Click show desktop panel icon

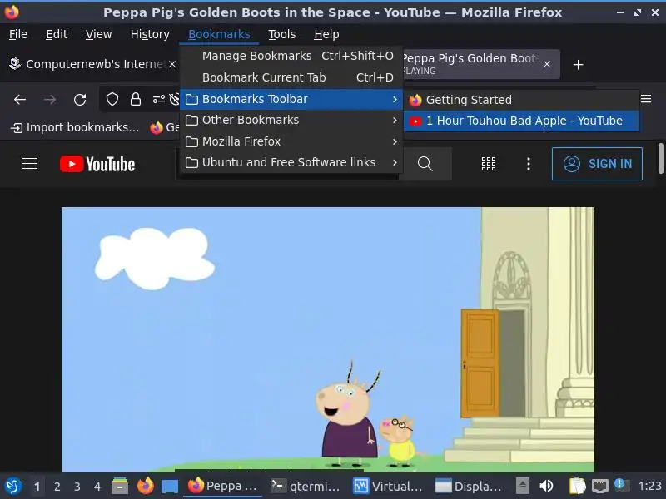click(170, 487)
